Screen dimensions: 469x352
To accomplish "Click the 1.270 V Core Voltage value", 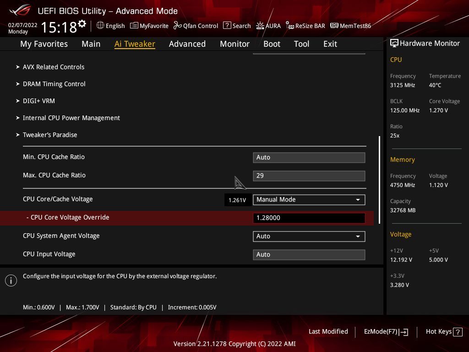I will click(438, 110).
